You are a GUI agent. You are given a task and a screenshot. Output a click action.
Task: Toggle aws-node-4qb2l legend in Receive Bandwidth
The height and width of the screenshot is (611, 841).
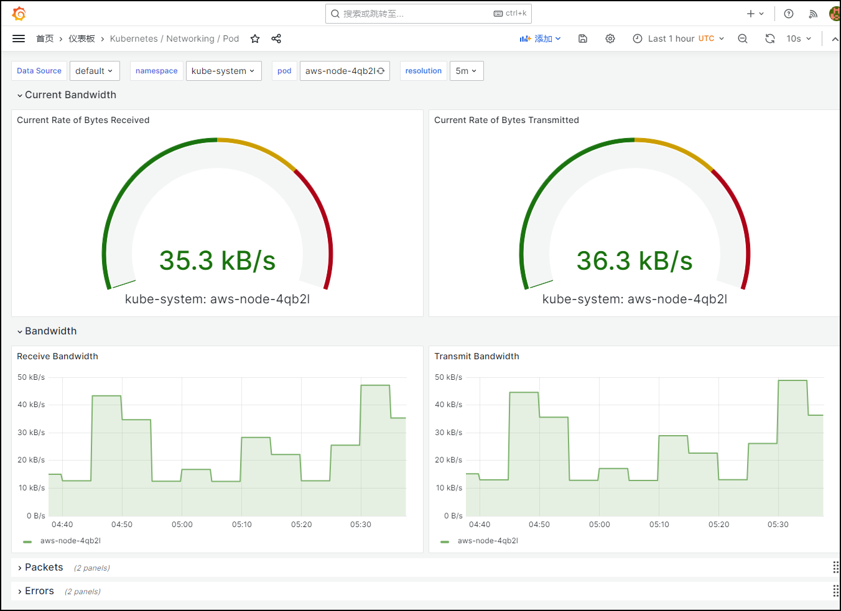point(70,541)
